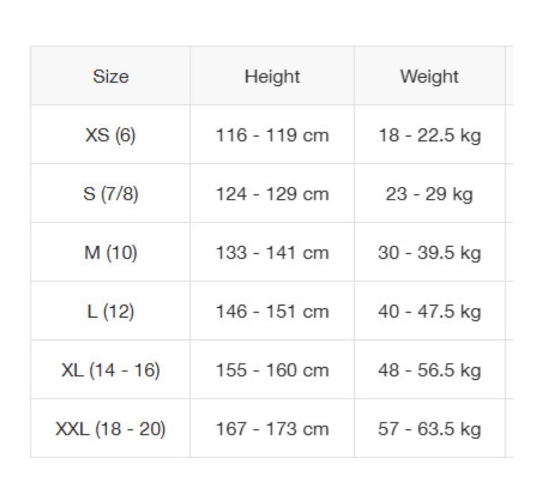Image resolution: width=536 pixels, height=504 pixels.
Task: Click the Height column header
Action: [272, 76]
